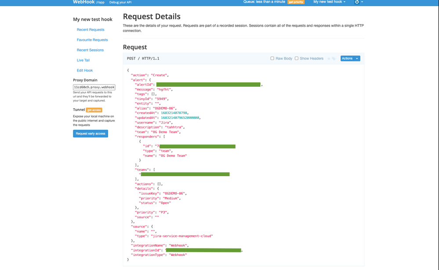Viewport: 439px width, 270px height.
Task: Click the tag icon beside the star
Action: (x=334, y=59)
